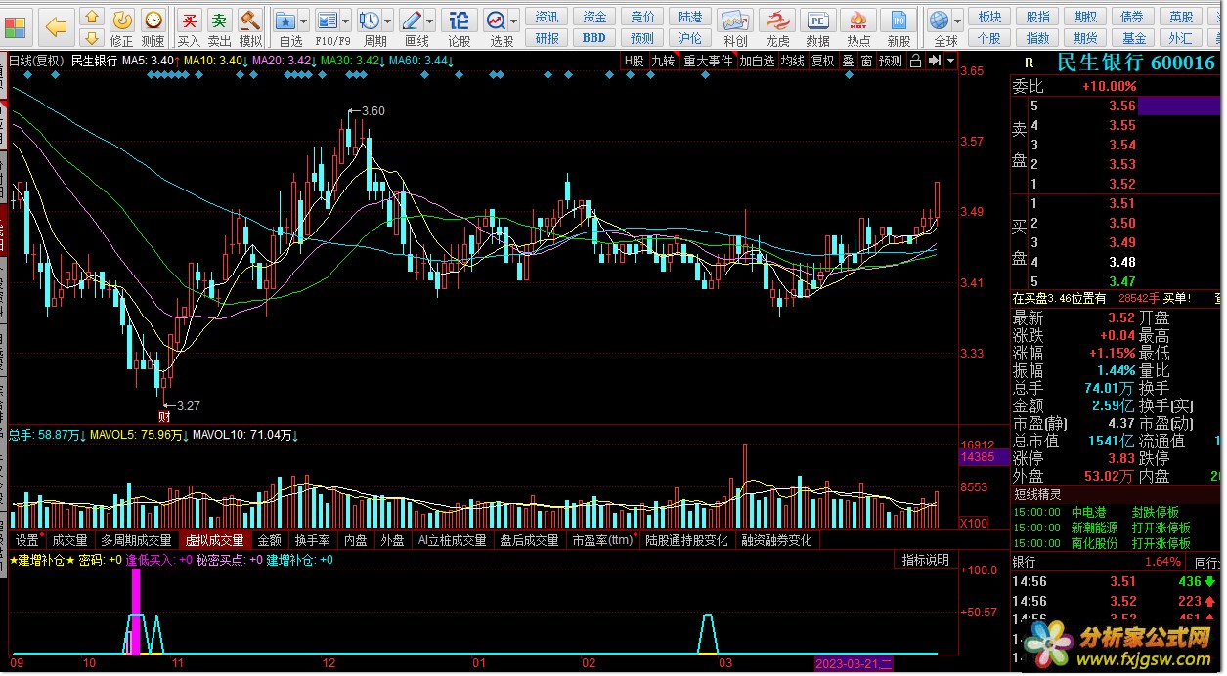Toggle 重大事件 major events display
Viewport: 1227px width, 676px height.
tap(708, 61)
